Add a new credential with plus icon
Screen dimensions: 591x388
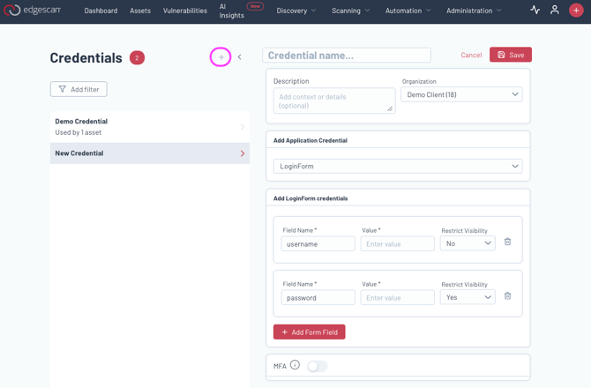(221, 57)
